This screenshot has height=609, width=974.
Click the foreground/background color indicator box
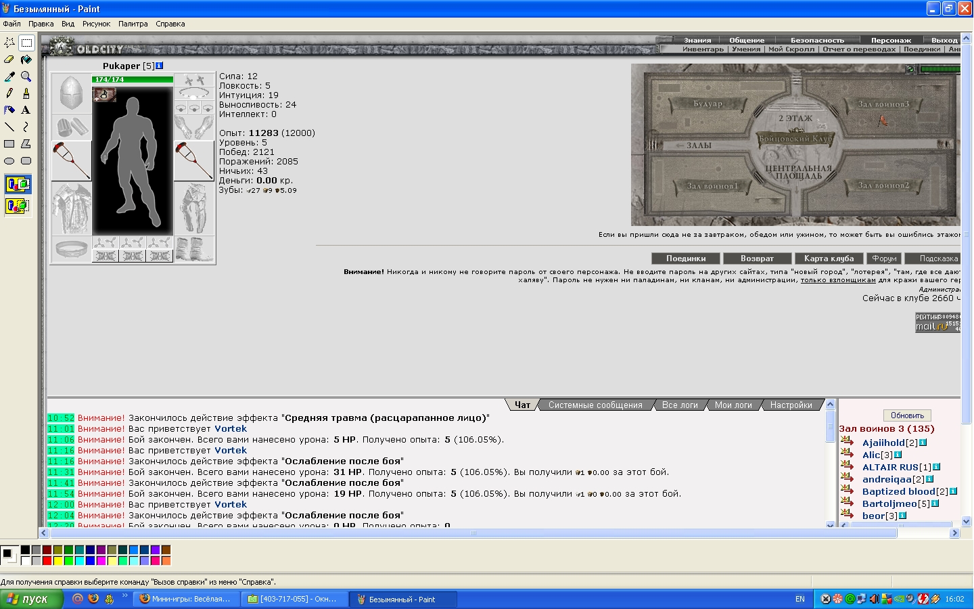coord(9,556)
